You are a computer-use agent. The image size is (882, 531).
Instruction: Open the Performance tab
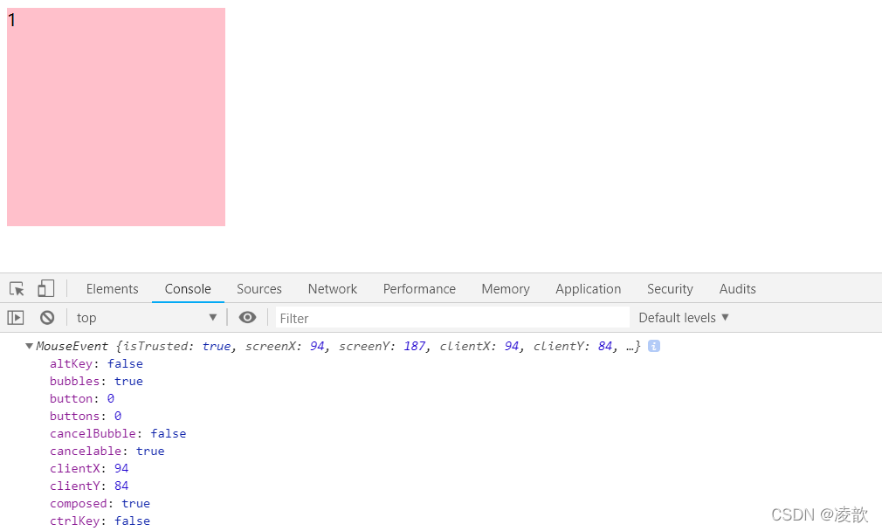click(x=420, y=288)
